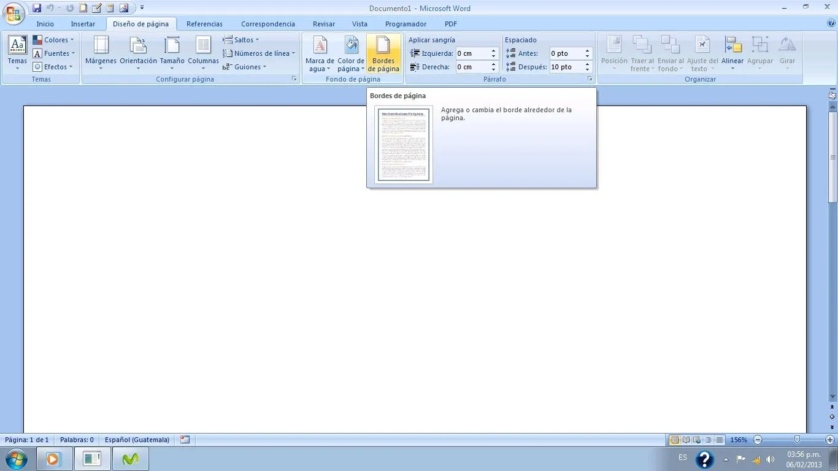Click the ES input language indicator
Viewport: 838px width, 471px height.
(683, 458)
